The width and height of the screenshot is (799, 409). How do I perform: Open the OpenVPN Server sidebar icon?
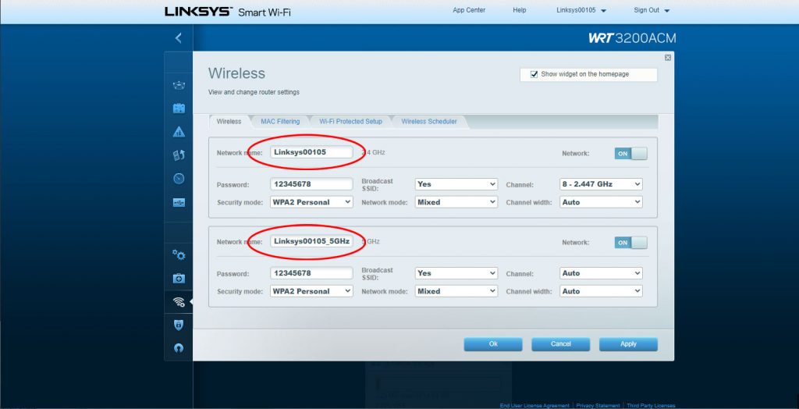tap(179, 348)
